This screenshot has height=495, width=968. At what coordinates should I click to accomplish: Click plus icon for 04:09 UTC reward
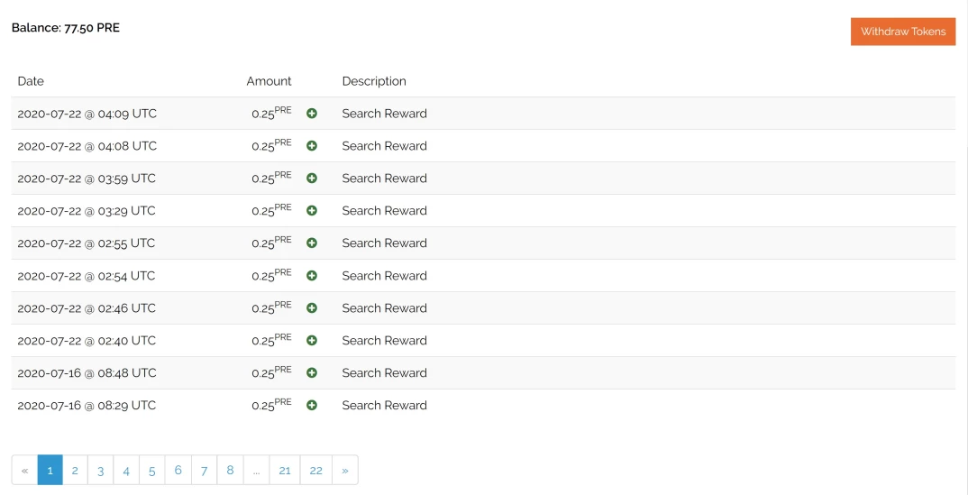[312, 114]
